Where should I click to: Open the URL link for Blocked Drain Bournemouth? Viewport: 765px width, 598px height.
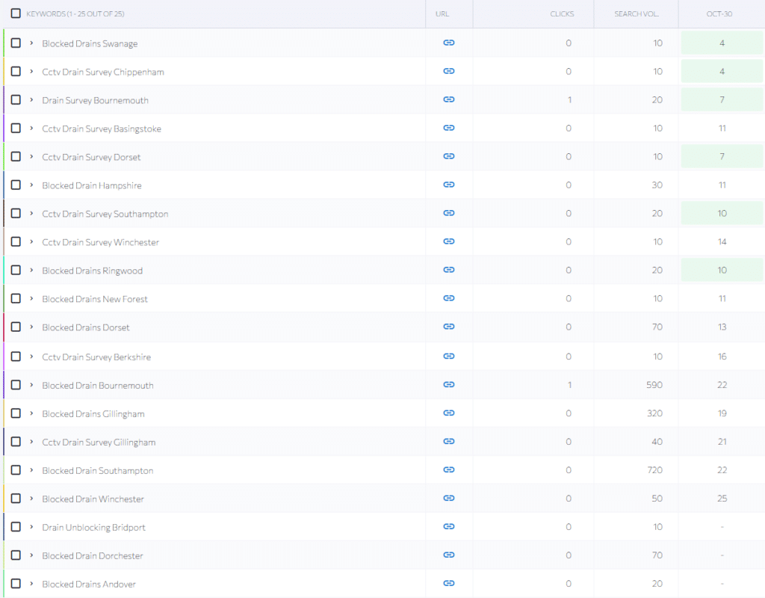(448, 385)
